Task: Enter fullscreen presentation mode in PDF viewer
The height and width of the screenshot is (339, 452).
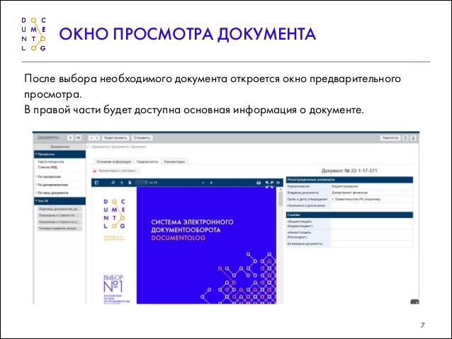Action: pyautogui.click(x=269, y=184)
